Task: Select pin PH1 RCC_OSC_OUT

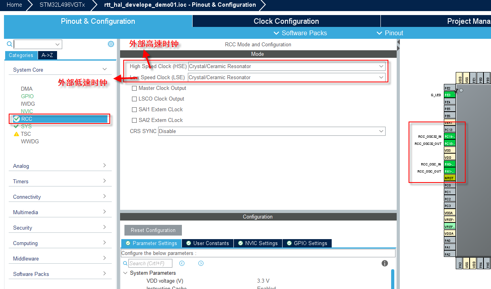Action: (x=449, y=171)
